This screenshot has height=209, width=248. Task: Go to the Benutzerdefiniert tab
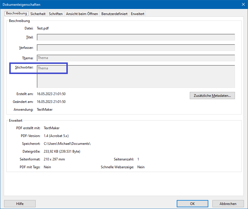point(114,14)
